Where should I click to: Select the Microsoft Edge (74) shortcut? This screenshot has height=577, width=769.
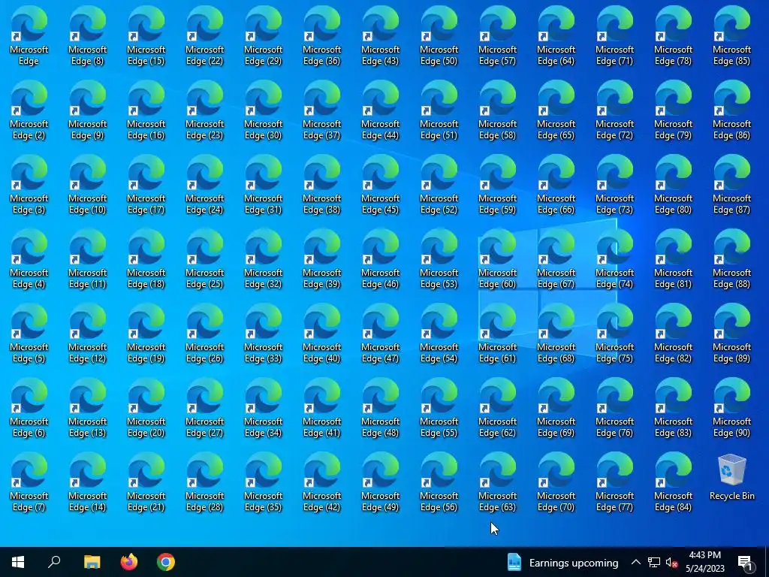coord(615,259)
